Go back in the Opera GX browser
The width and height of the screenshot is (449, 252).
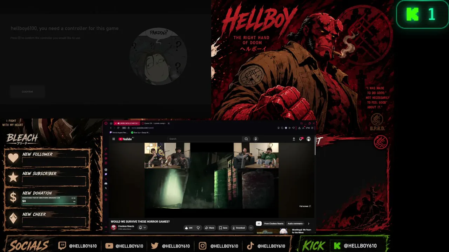pos(111,128)
